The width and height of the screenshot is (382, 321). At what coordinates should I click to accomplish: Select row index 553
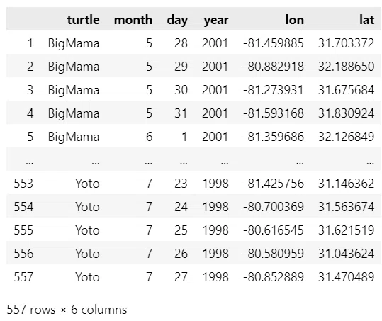[23, 184]
